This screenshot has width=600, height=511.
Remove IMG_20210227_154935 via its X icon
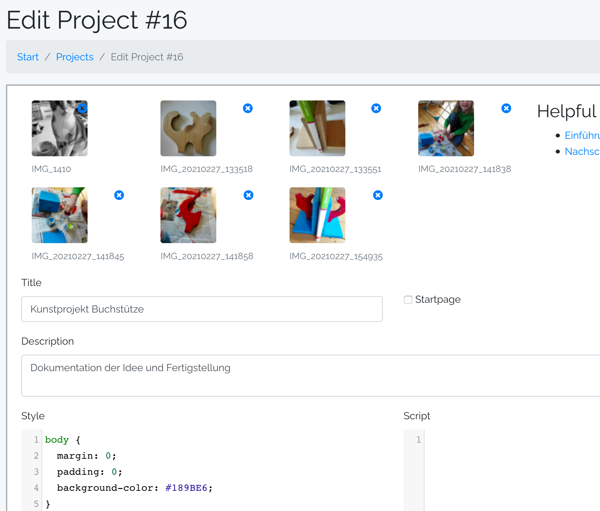[378, 195]
